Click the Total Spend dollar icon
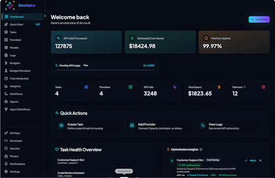Image resolution: width=275 pixels, height=178 pixels. (219, 87)
